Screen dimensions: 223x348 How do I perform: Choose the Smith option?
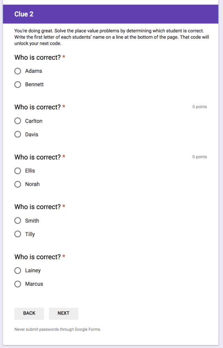[18, 221]
